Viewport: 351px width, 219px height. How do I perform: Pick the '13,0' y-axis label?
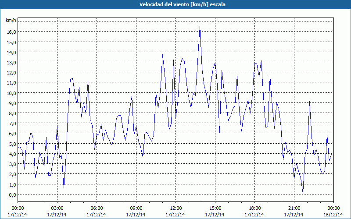click(11, 63)
